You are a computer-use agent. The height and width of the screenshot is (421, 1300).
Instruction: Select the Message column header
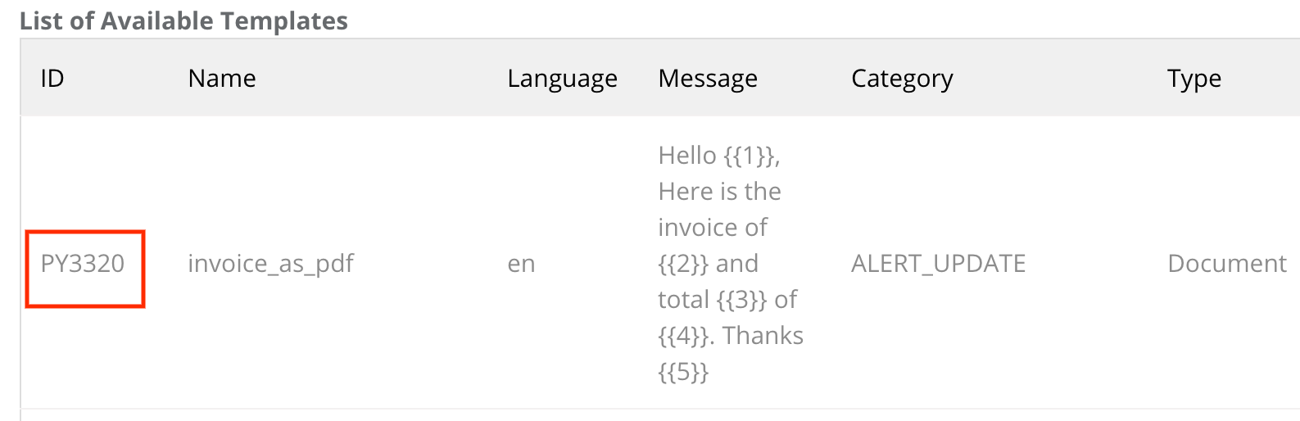[708, 79]
